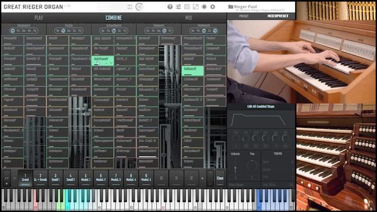Click the preset folder icon
Viewport: 377px width, 212px height.
click(x=230, y=6)
